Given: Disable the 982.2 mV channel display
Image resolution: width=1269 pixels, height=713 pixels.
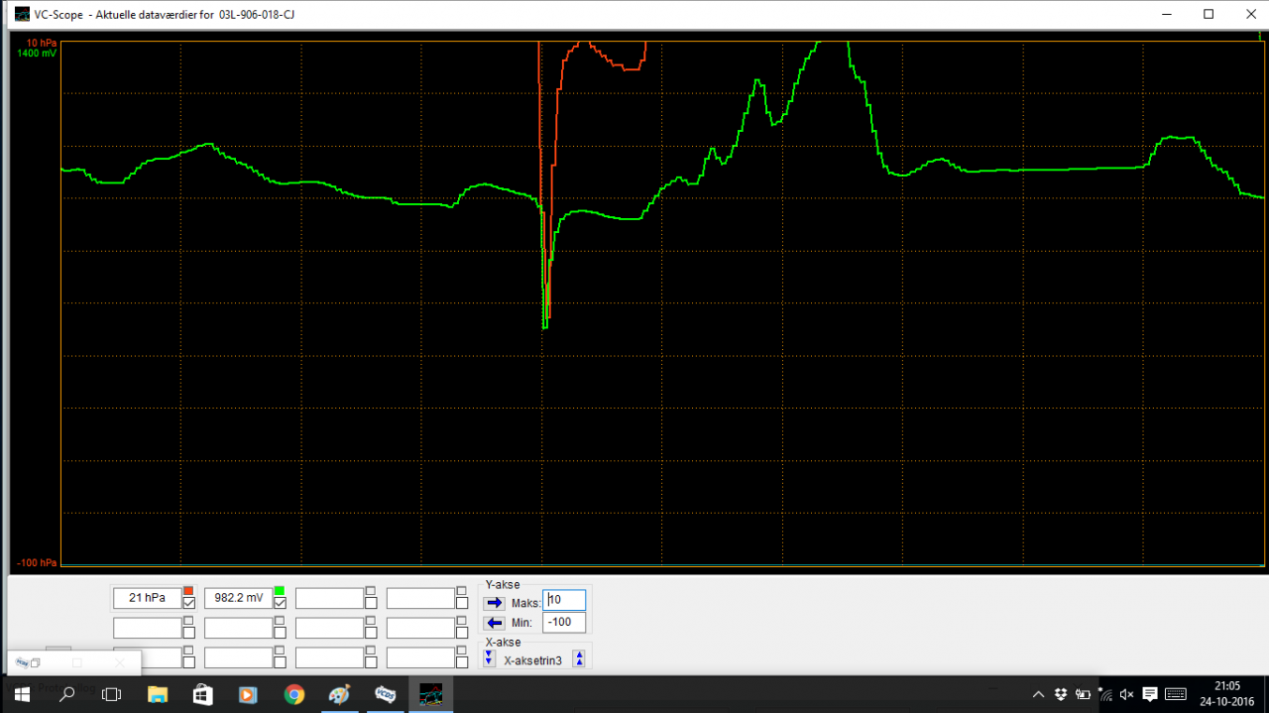Looking at the screenshot, I should point(281,603).
